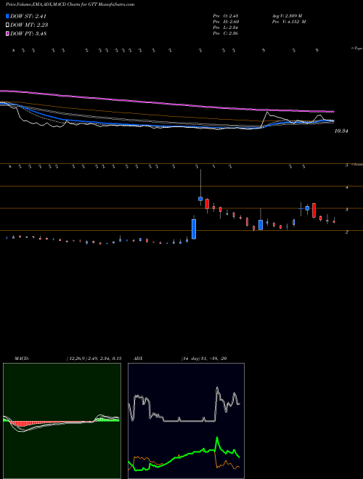This screenshot has width=363, height=479.
Task: Click the ADX parameters '(14 day) 31, +38, -20'
Action: (203, 359)
